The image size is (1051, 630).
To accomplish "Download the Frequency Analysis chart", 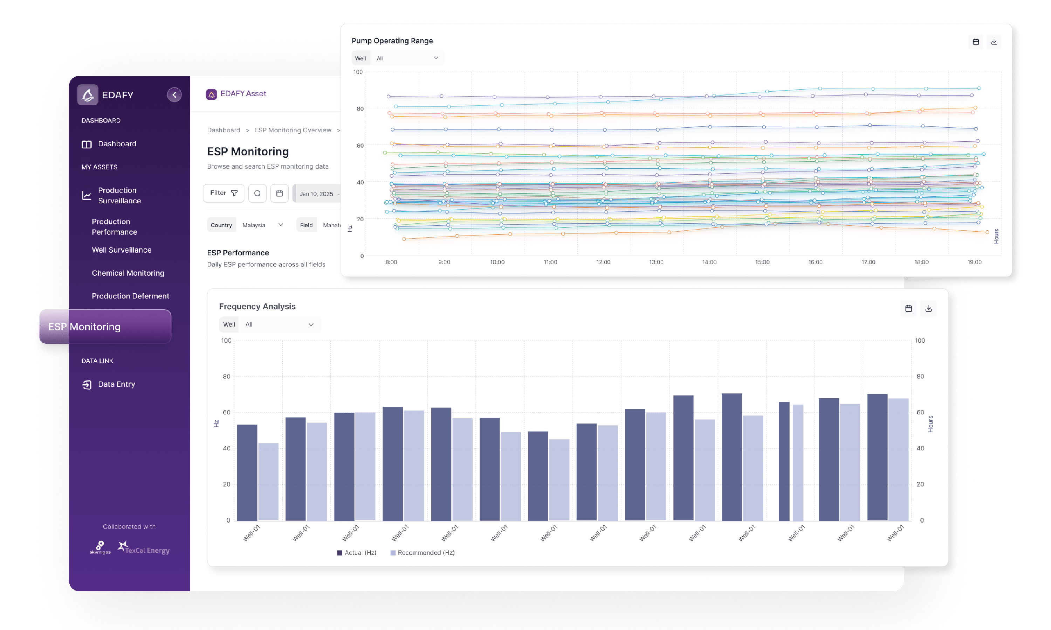I will point(929,309).
